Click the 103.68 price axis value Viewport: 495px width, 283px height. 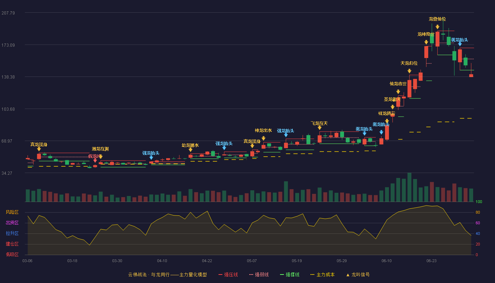click(8, 109)
